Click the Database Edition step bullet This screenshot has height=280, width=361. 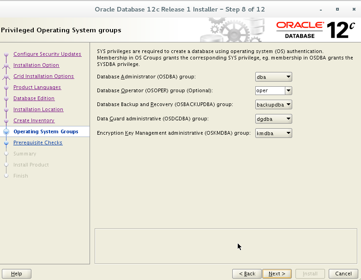[x=6, y=98]
